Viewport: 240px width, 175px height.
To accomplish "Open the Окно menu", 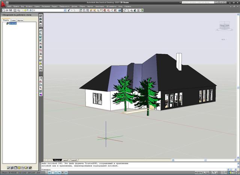I will coord(120,6).
